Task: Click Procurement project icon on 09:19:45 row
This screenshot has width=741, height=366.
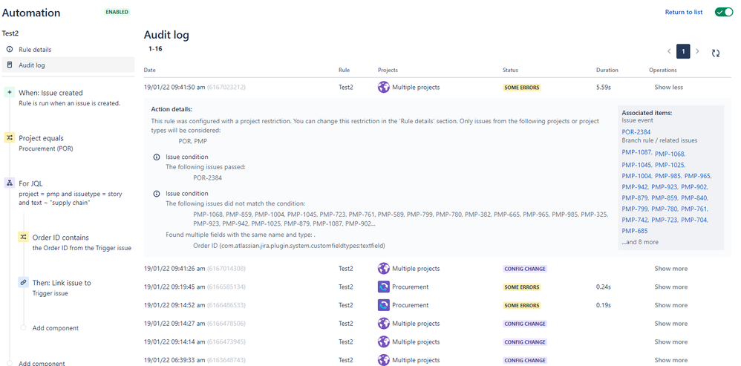Action: point(384,287)
